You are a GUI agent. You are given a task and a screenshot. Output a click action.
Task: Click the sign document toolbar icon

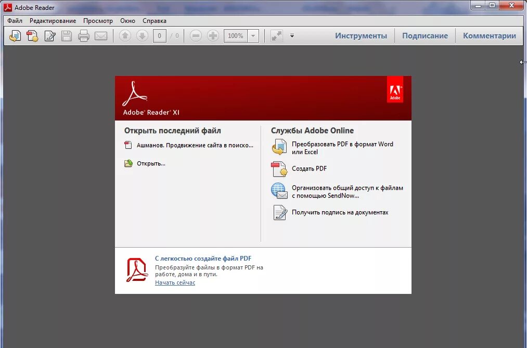pos(50,35)
